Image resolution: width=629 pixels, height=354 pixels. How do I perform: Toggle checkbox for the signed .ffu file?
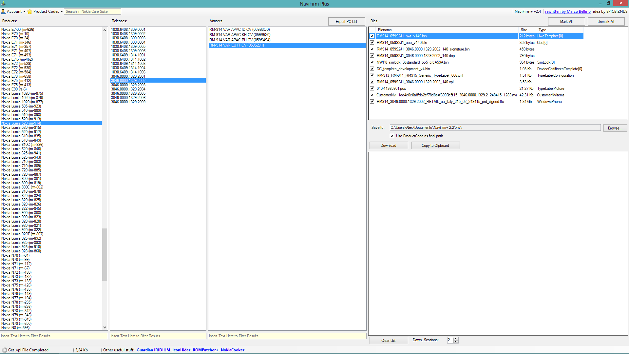[x=372, y=102]
